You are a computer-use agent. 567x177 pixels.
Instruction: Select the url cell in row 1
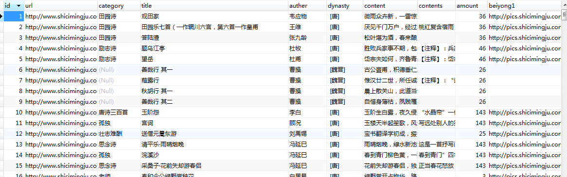click(61, 16)
